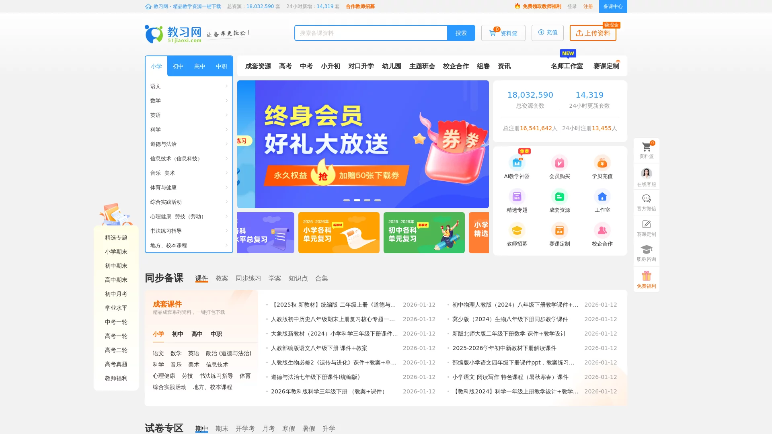Select 初中 in the 成套课件 panel
Screen dimensions: 772x434
pyautogui.click(x=178, y=334)
